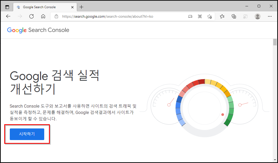Open the send tab to devices icon
The image size is (278, 163).
point(190,16)
